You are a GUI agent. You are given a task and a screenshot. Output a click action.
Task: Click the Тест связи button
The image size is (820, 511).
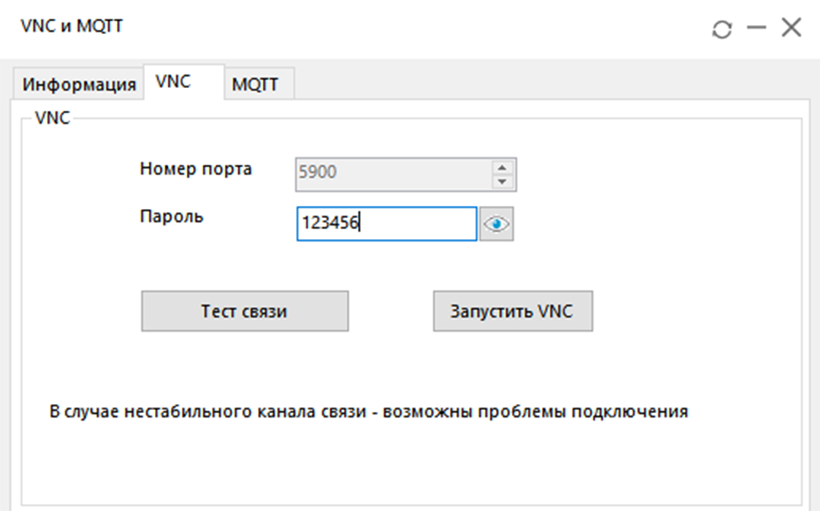pyautogui.click(x=244, y=311)
